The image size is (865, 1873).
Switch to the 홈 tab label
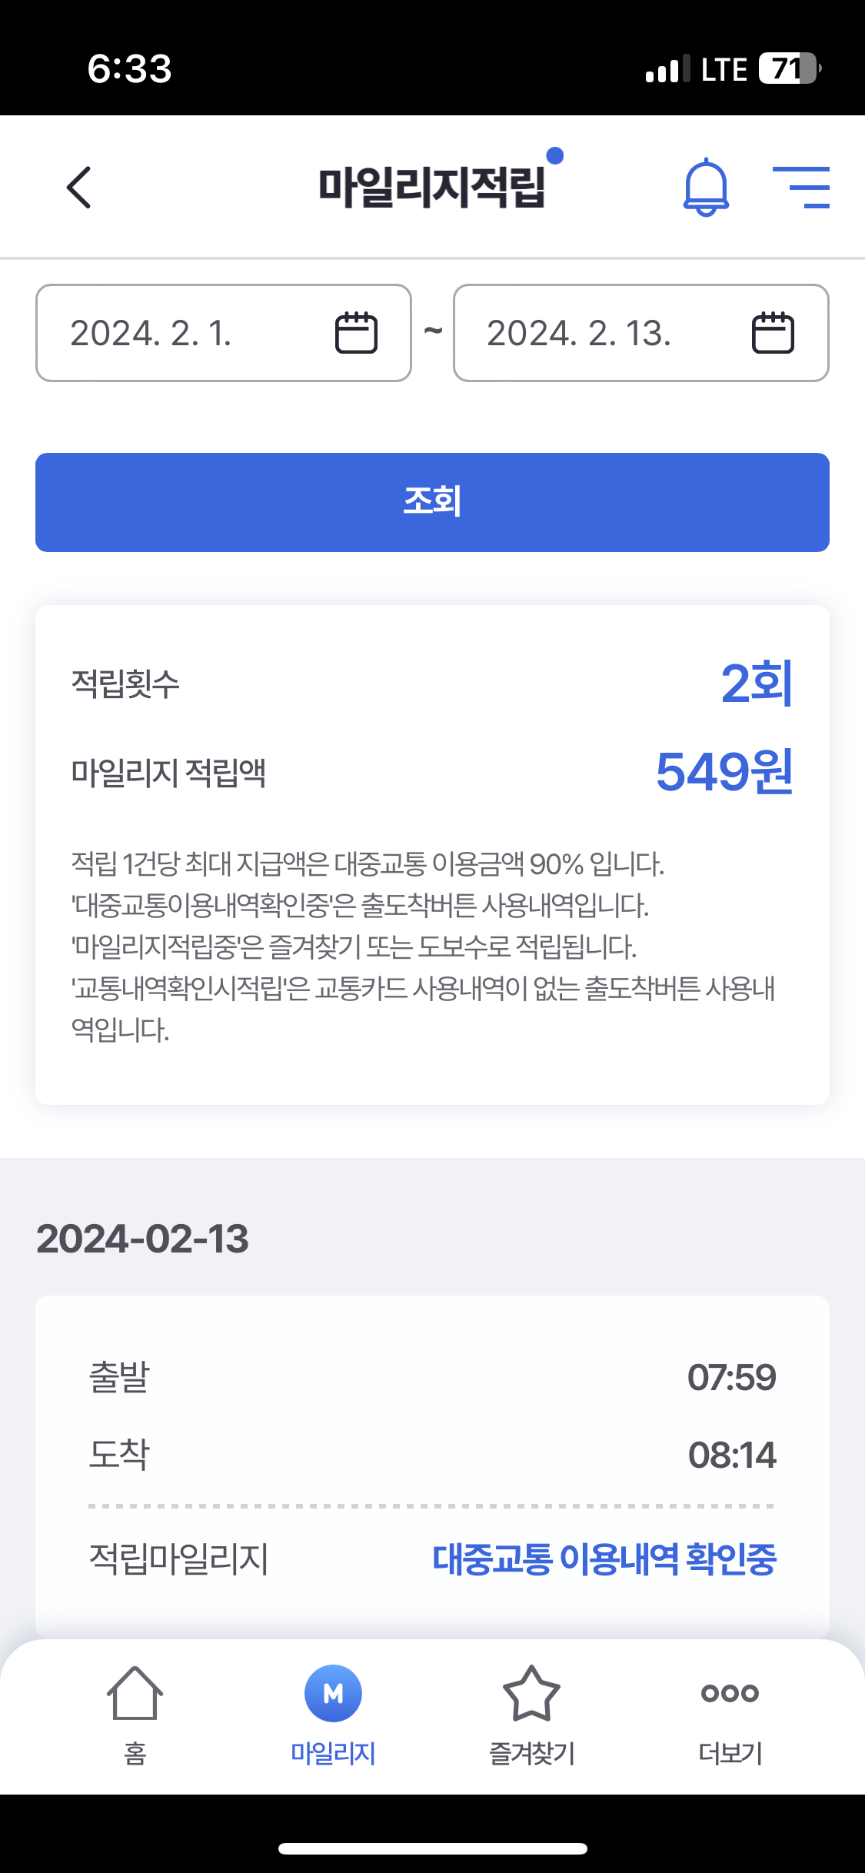click(135, 1754)
